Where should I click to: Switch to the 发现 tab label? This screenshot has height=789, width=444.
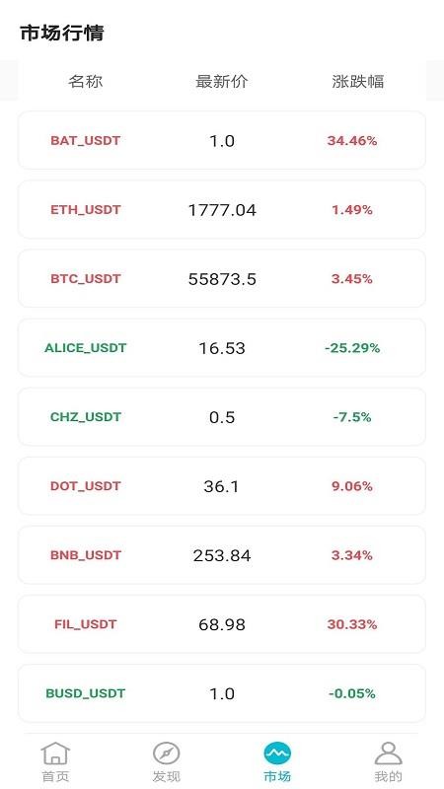coord(166,776)
